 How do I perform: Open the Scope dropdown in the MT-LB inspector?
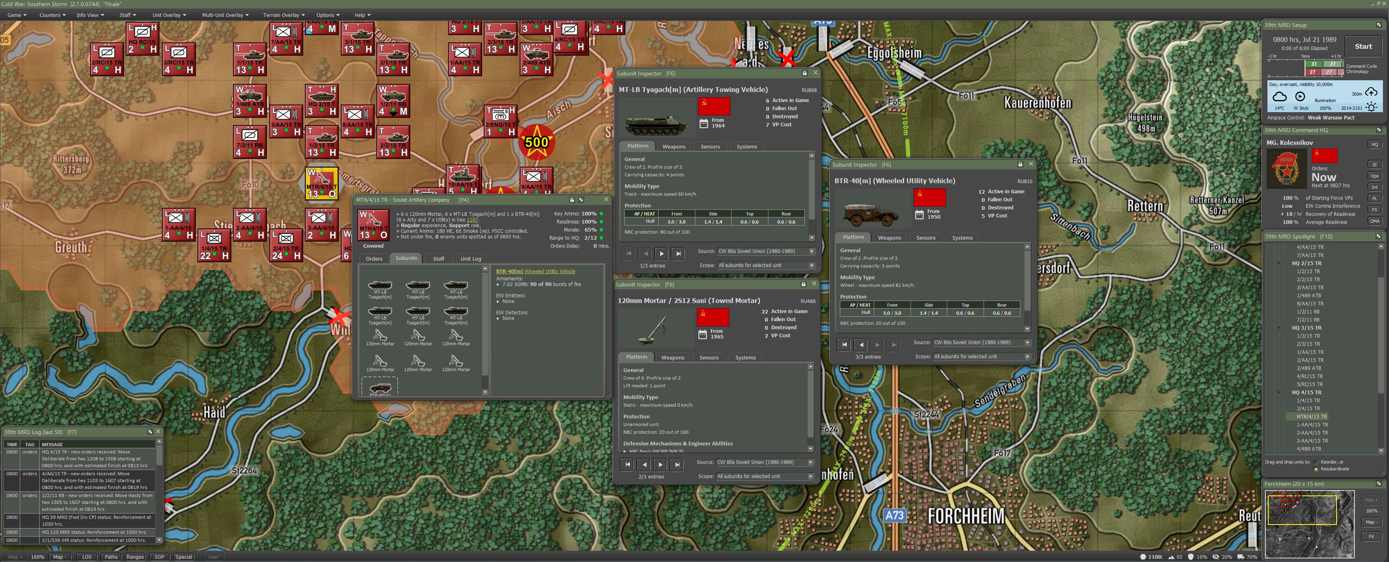click(766, 265)
